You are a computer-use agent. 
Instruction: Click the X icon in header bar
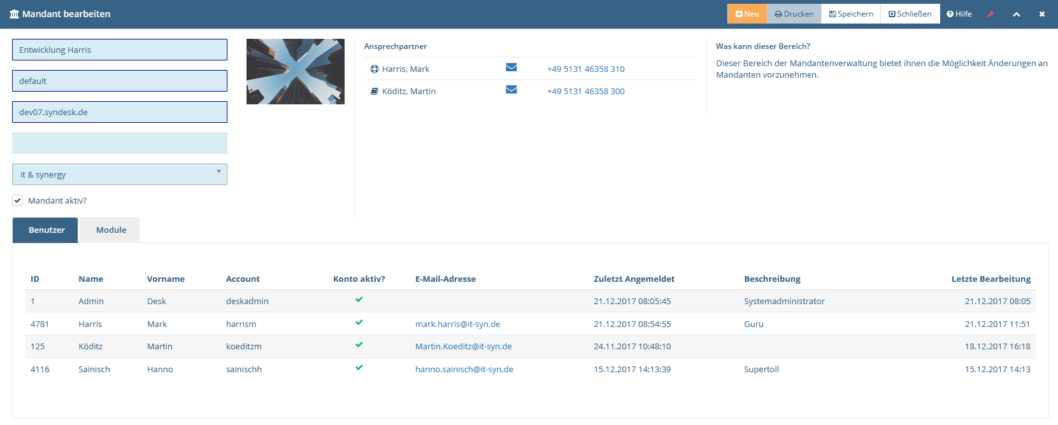[1042, 14]
